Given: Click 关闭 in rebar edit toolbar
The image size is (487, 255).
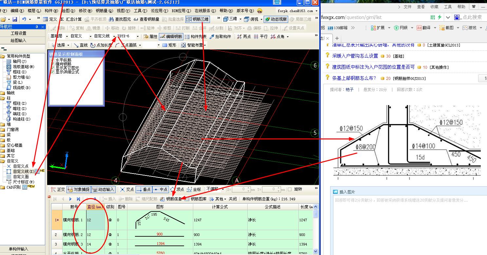Looking at the screenshot, I should coord(233,199).
